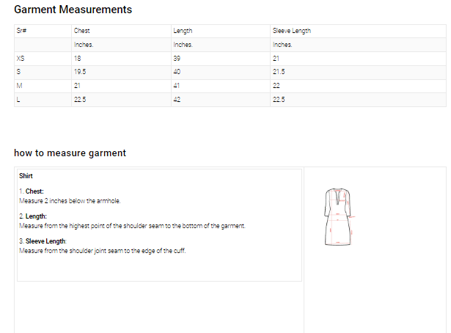Click the S chest value 19.5
This screenshot has width=451, height=333.
coord(79,72)
